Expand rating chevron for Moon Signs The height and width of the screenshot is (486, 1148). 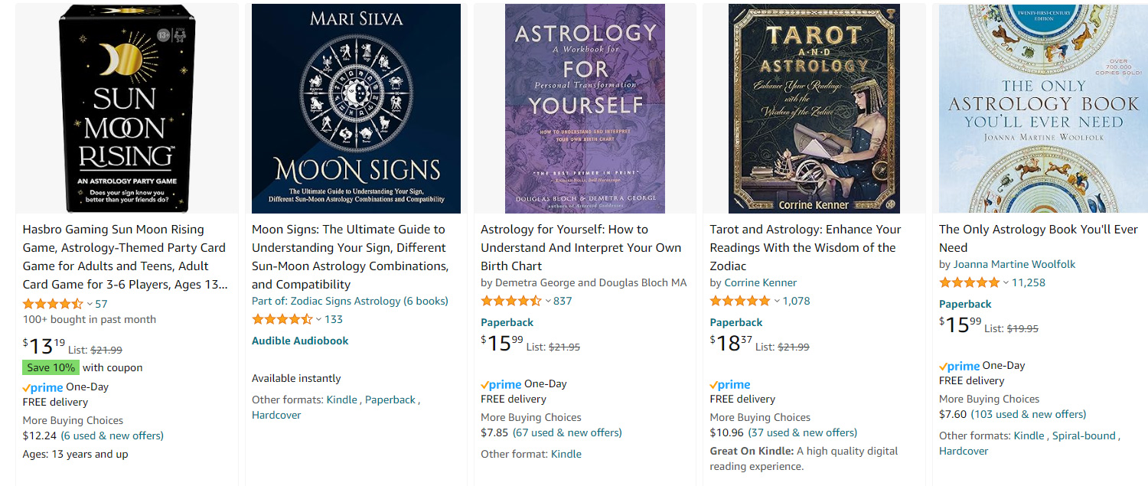[318, 320]
